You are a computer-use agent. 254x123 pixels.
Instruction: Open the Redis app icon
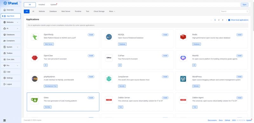[x=183, y=37]
